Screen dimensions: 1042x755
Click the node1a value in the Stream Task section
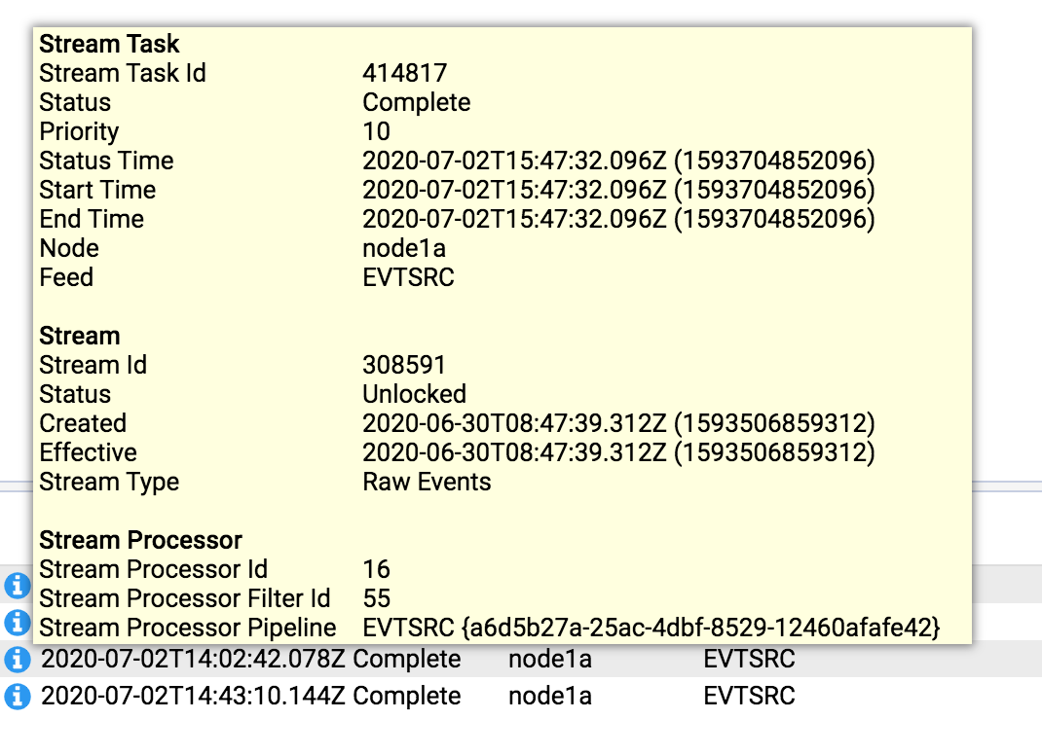pos(404,248)
